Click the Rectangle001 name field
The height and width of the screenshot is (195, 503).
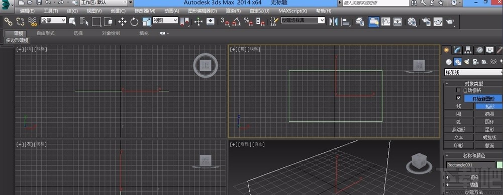470,164
